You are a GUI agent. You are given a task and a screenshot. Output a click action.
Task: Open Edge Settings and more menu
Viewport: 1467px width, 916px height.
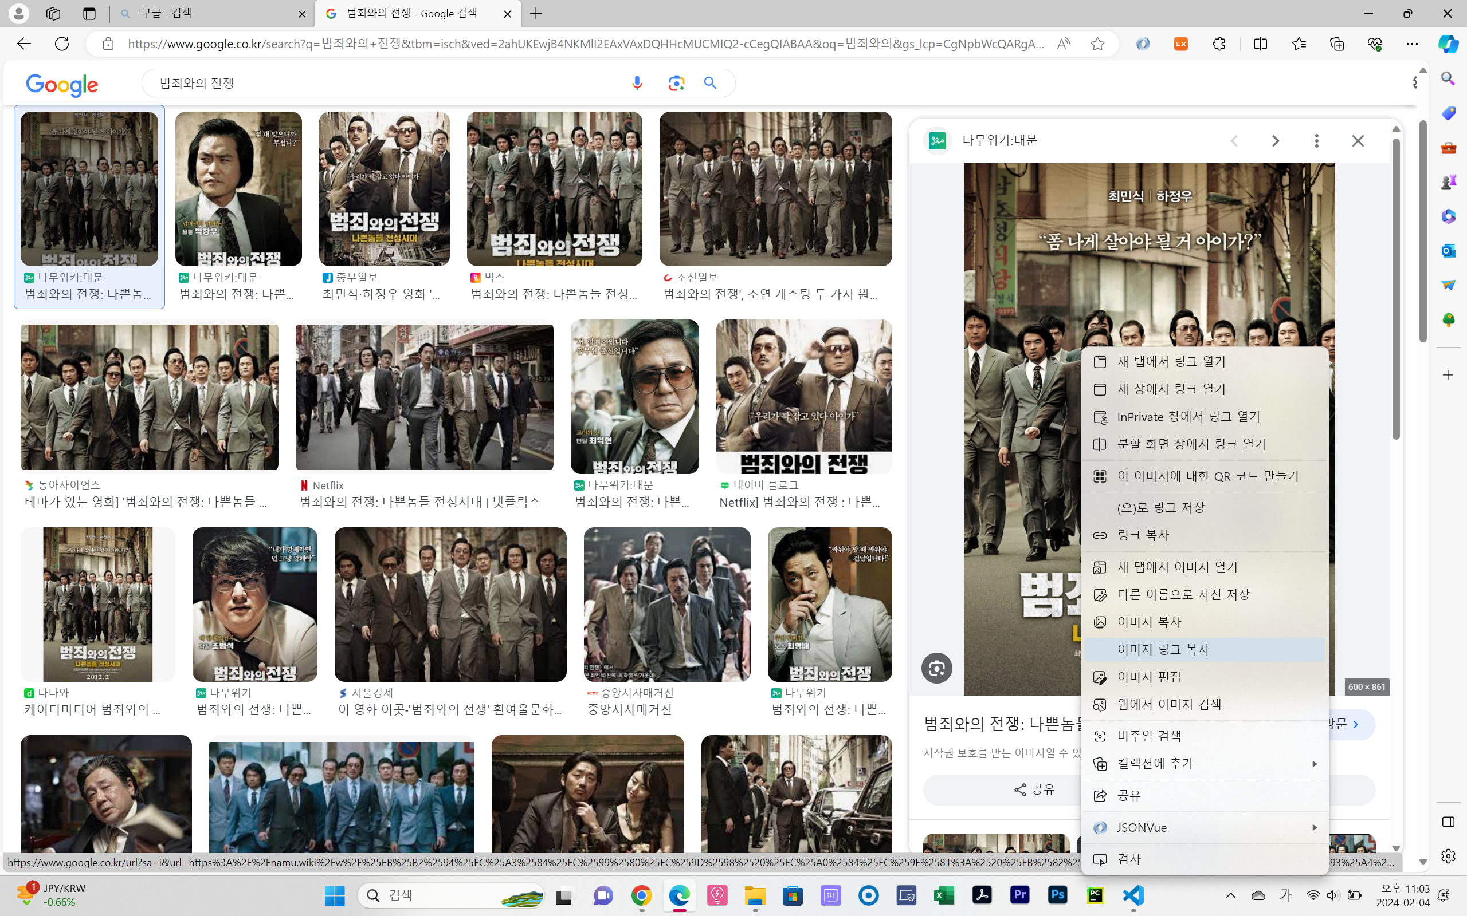(1412, 44)
